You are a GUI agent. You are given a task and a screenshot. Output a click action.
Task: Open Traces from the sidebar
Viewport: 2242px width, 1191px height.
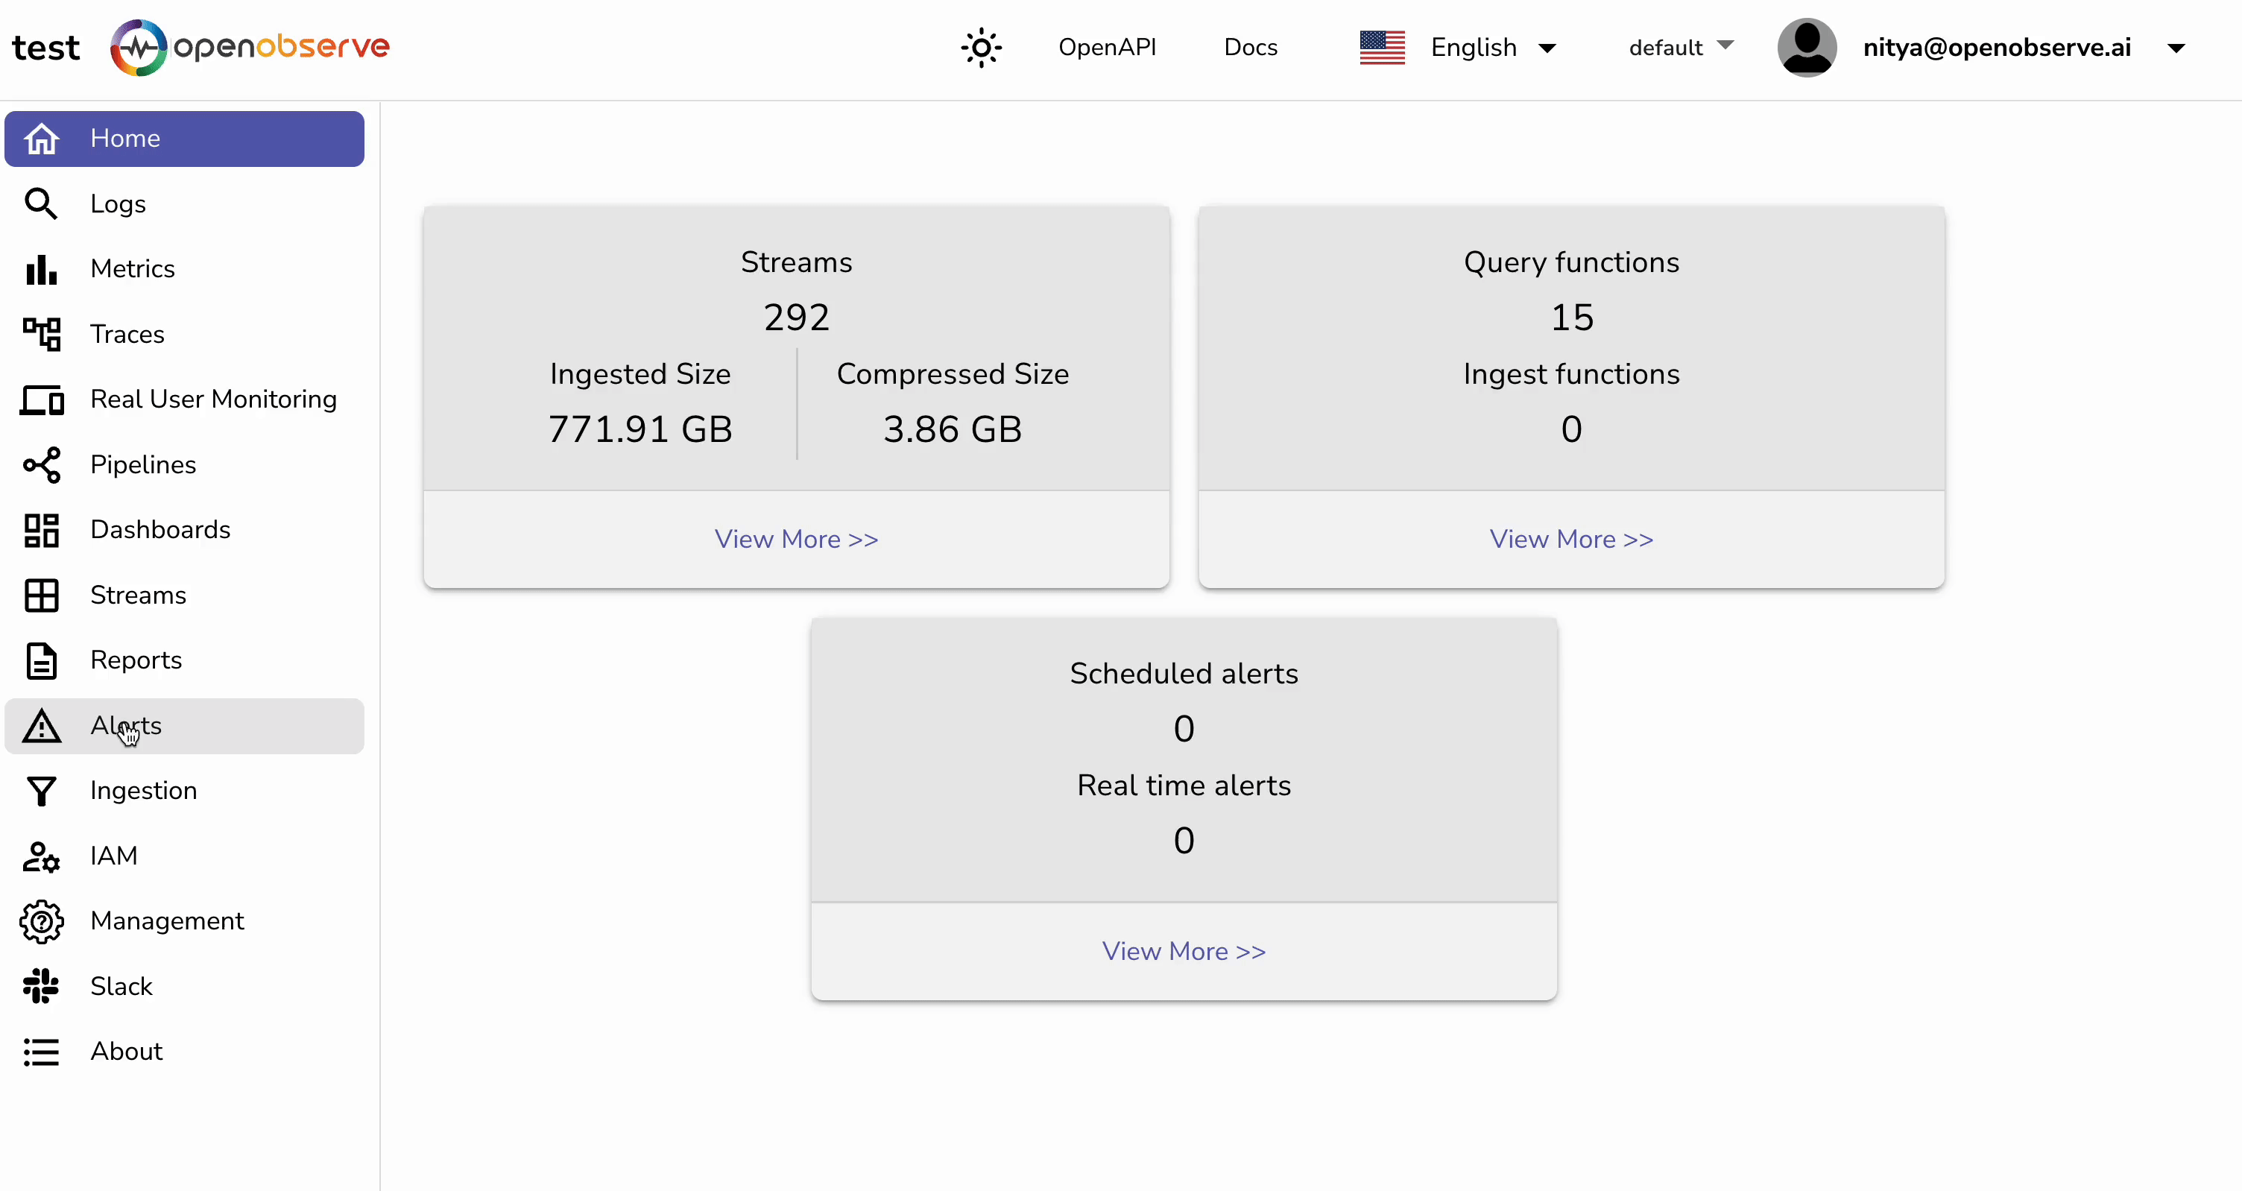point(127,333)
